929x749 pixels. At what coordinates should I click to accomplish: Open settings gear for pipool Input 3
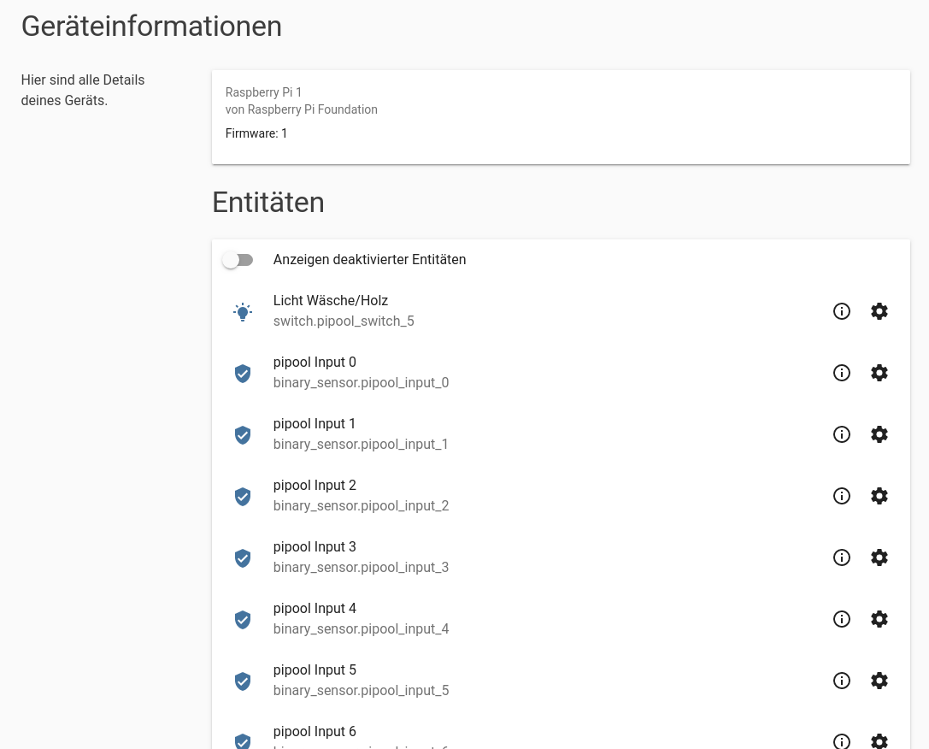879,557
